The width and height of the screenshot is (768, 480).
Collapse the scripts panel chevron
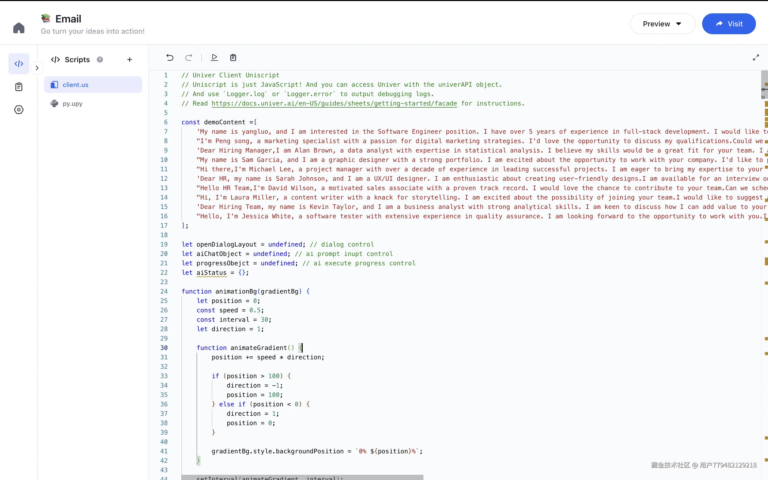(37, 68)
